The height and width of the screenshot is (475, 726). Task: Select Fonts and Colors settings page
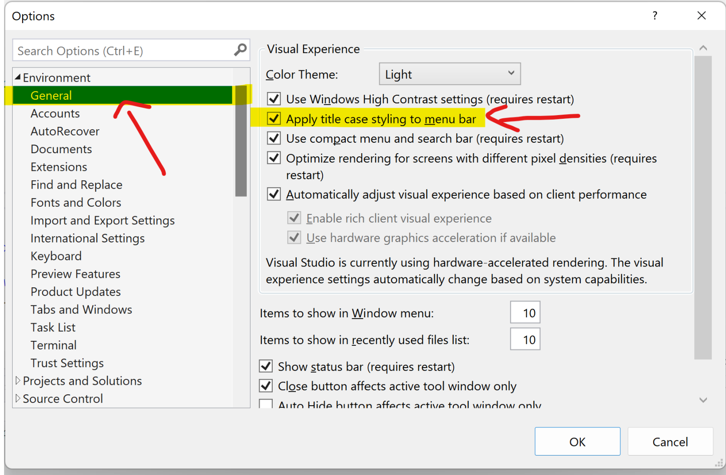point(75,202)
